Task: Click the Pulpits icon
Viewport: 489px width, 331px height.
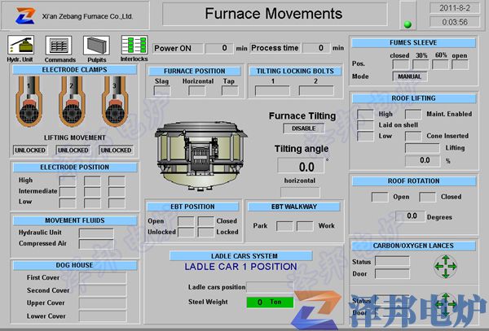Action: (x=96, y=45)
